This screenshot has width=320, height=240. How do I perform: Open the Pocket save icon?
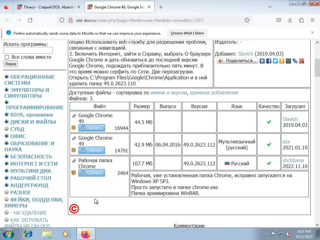[x=279, y=20]
